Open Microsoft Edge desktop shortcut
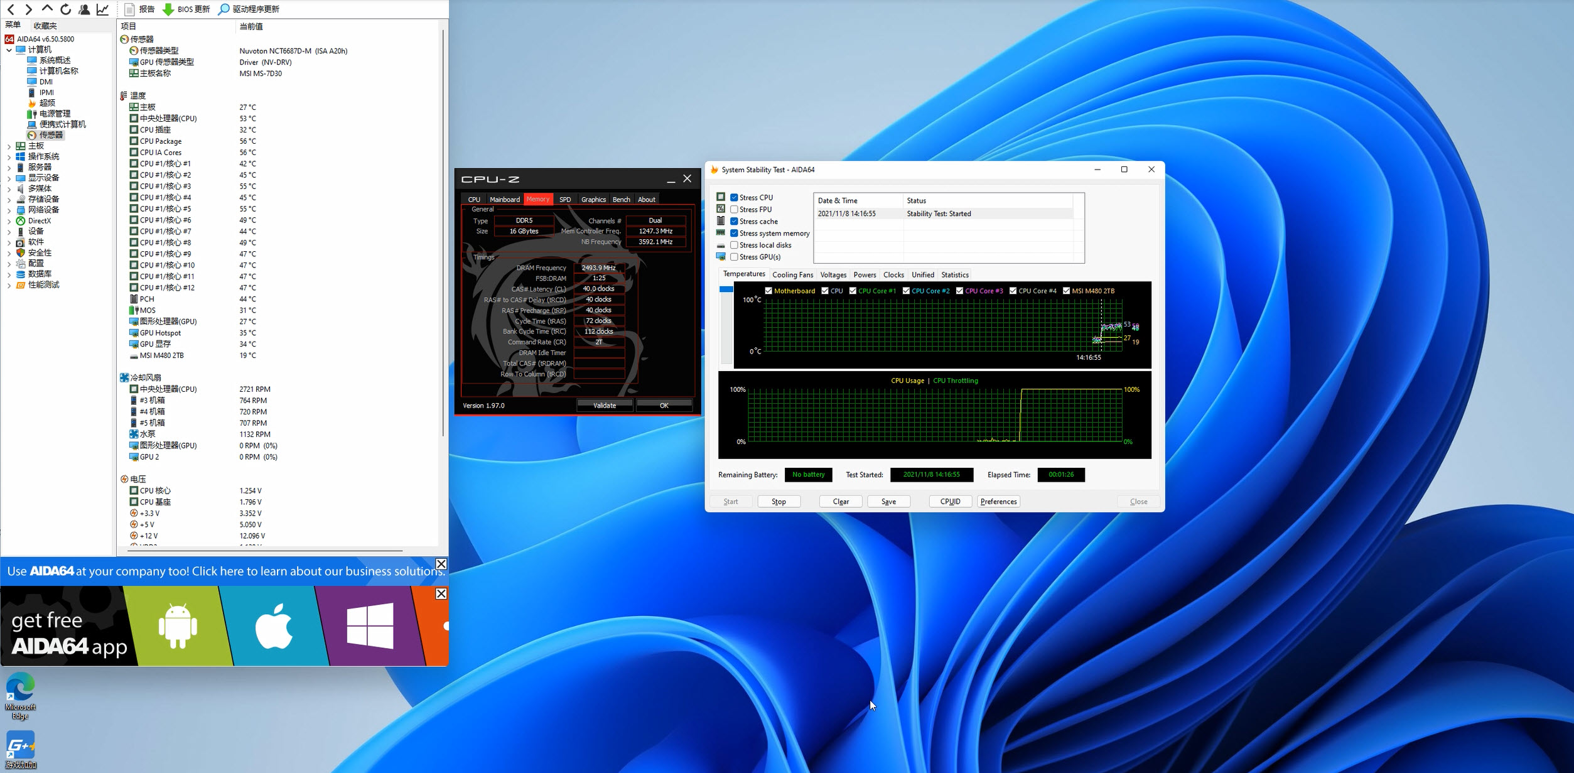Image resolution: width=1574 pixels, height=773 pixels. pos(21,696)
